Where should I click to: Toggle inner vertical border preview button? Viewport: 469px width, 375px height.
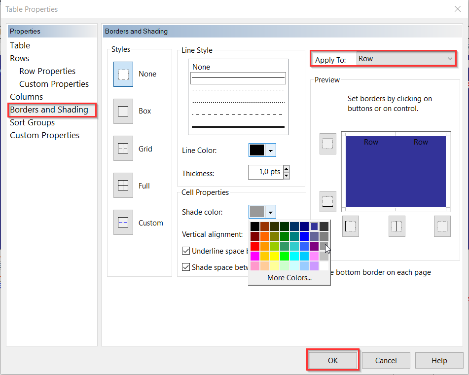(x=397, y=226)
